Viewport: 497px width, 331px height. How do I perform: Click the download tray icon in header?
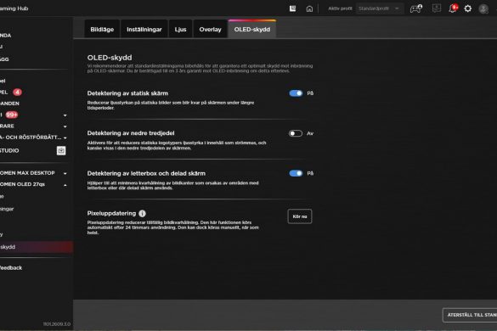tap(437, 8)
